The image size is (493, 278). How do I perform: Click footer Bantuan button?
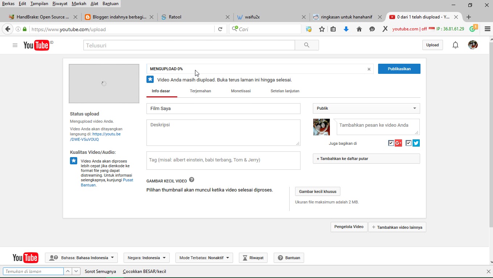[x=289, y=258]
